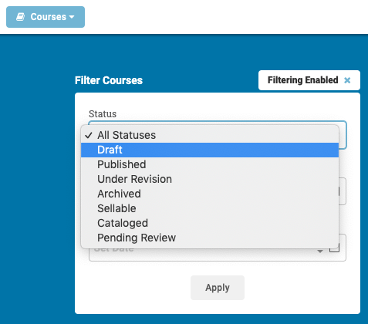
Task: Click the Filtering Enabled badge label
Action: click(302, 80)
